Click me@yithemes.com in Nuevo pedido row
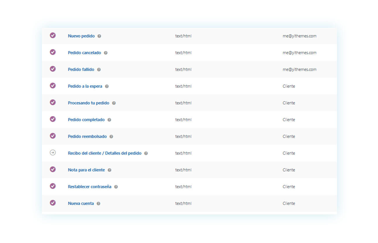378x243 pixels. (299, 36)
